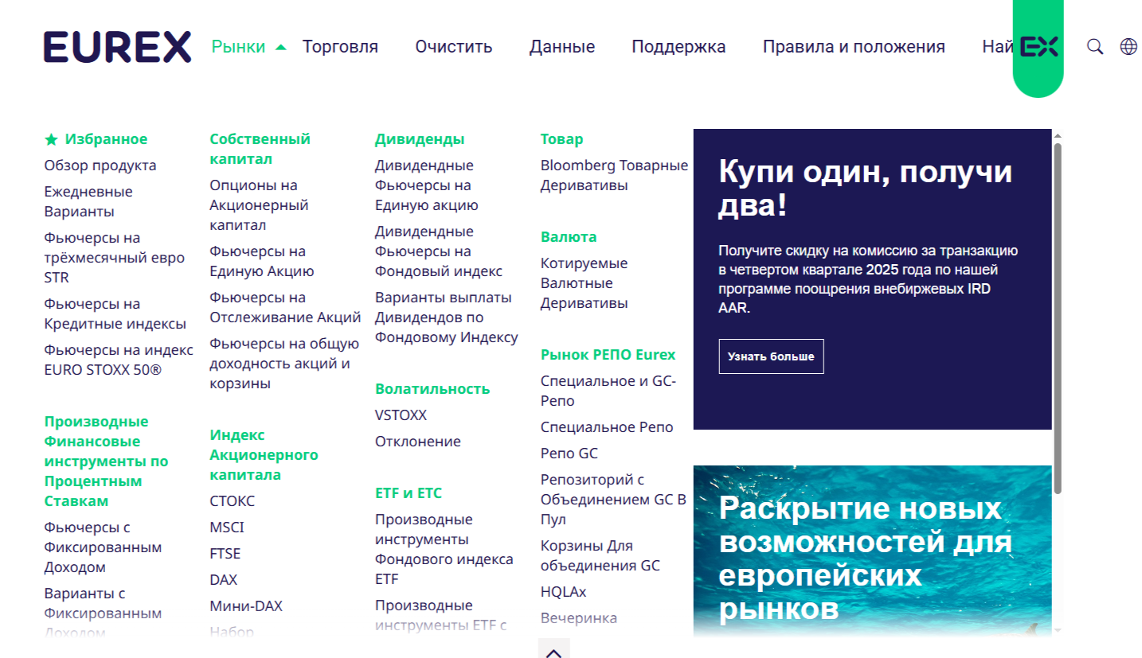Collapse the menu with bottom chevron

point(554,652)
